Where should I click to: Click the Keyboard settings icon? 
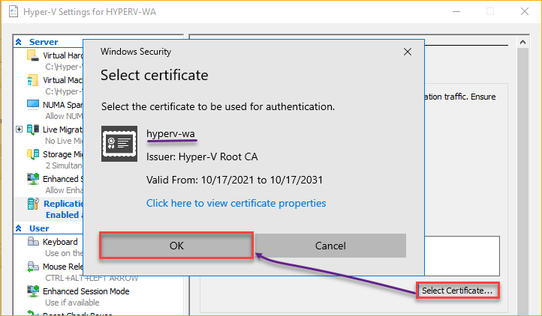(33, 241)
